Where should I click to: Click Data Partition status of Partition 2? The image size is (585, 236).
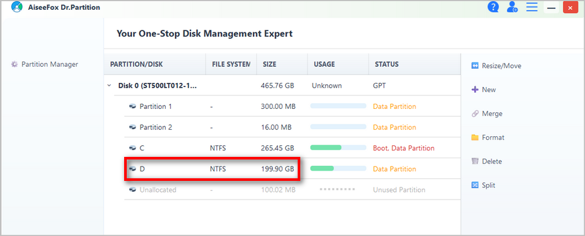point(395,127)
